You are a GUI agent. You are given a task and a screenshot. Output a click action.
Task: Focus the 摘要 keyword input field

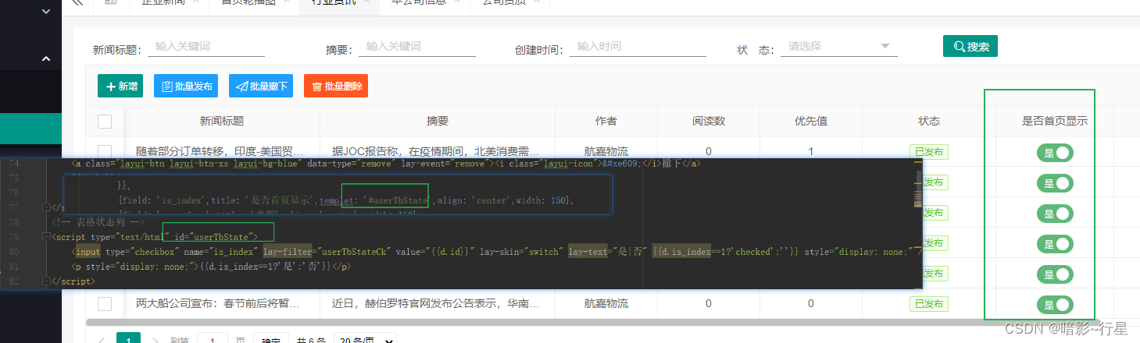click(417, 47)
